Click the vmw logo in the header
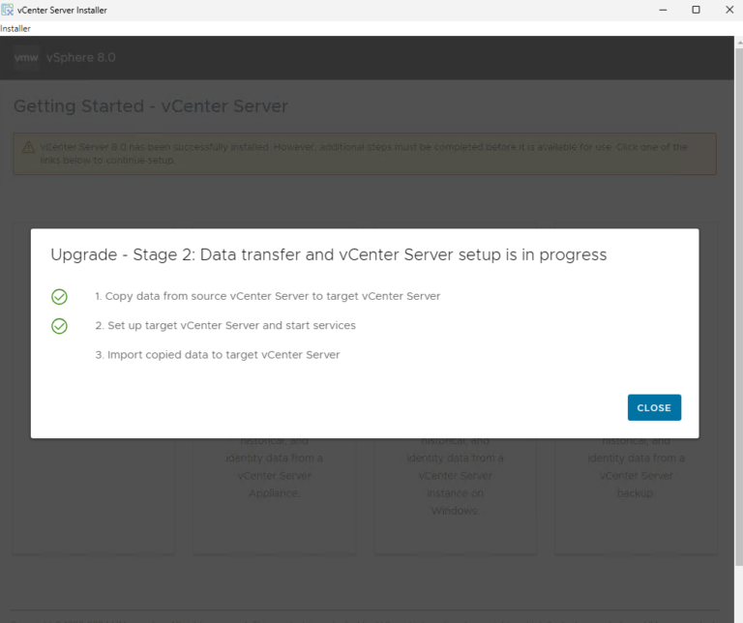 26,58
